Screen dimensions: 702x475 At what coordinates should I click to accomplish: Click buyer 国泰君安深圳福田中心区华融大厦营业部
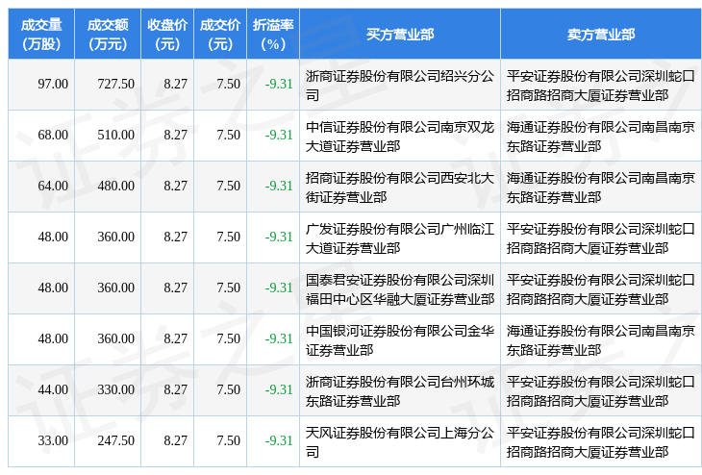[x=400, y=289]
